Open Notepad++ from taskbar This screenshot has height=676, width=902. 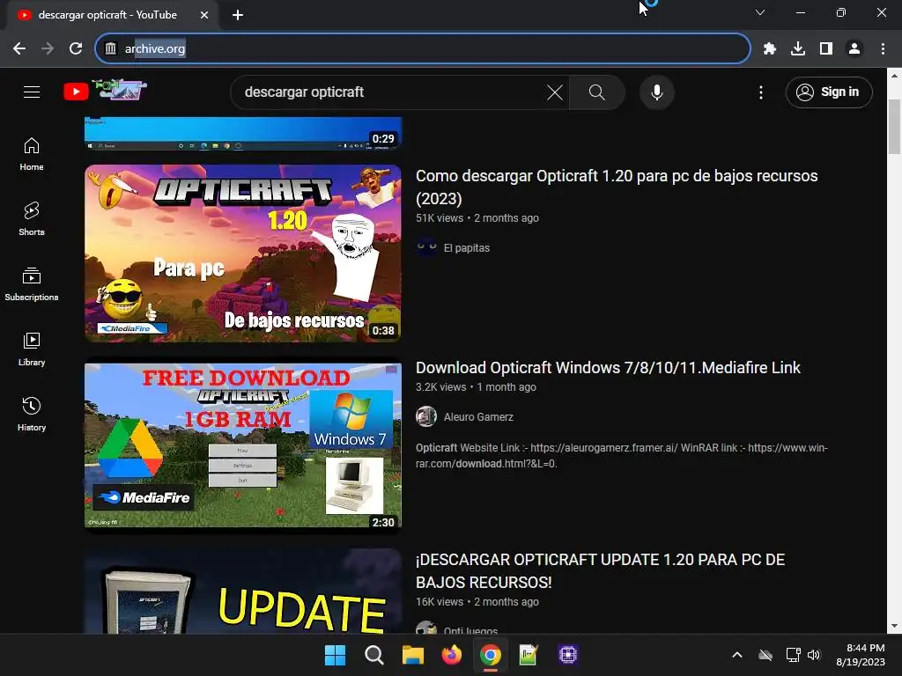(x=529, y=655)
